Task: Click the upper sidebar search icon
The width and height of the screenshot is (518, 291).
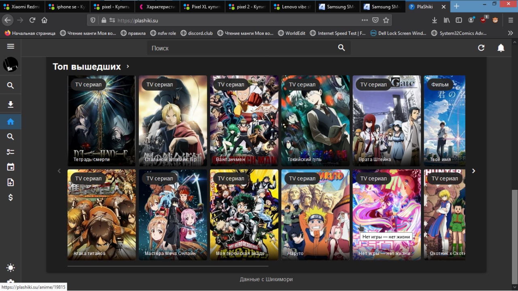Action: point(11,85)
